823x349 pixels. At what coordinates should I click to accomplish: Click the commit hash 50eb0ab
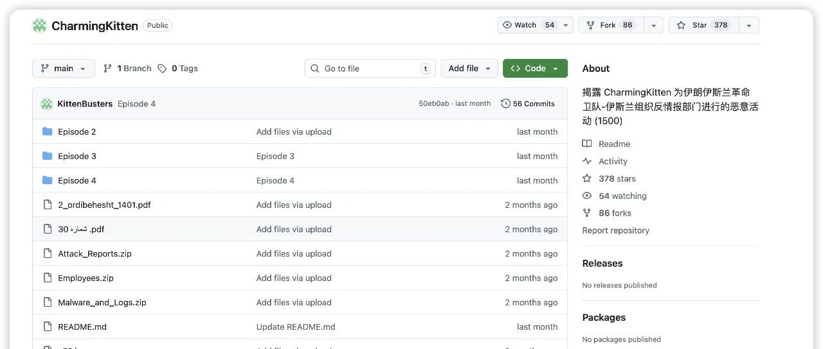click(x=434, y=104)
